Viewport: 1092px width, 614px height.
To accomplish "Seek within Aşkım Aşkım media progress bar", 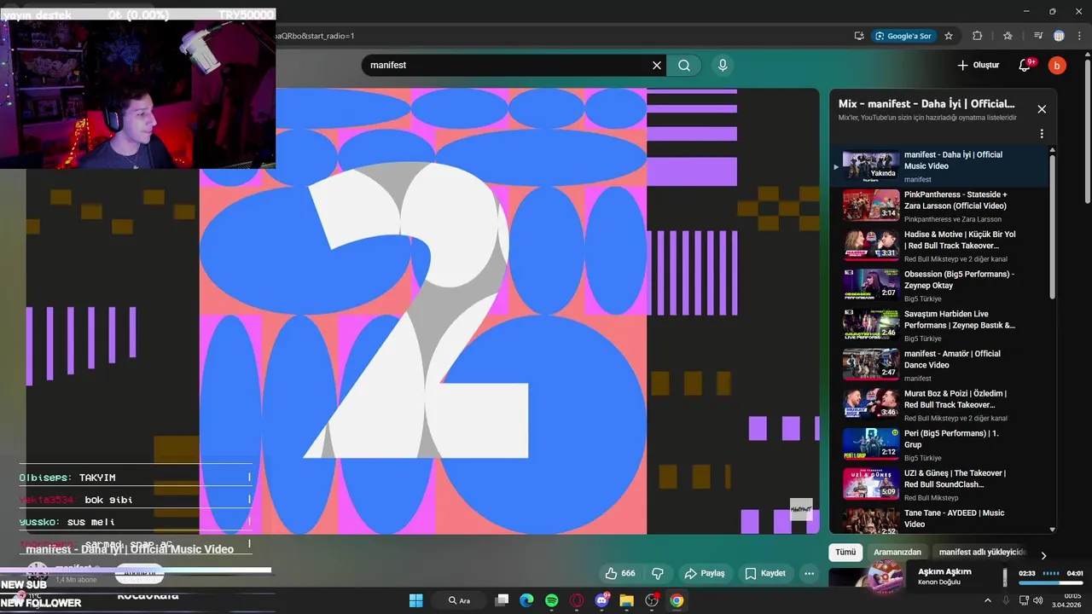I will 1050,583.
